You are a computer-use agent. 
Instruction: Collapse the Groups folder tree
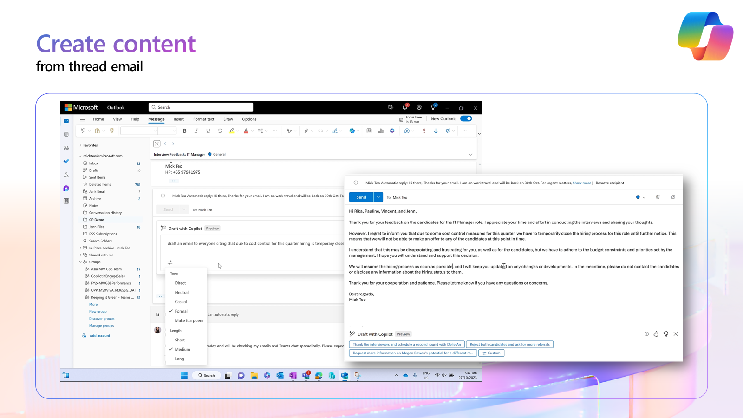click(80, 262)
